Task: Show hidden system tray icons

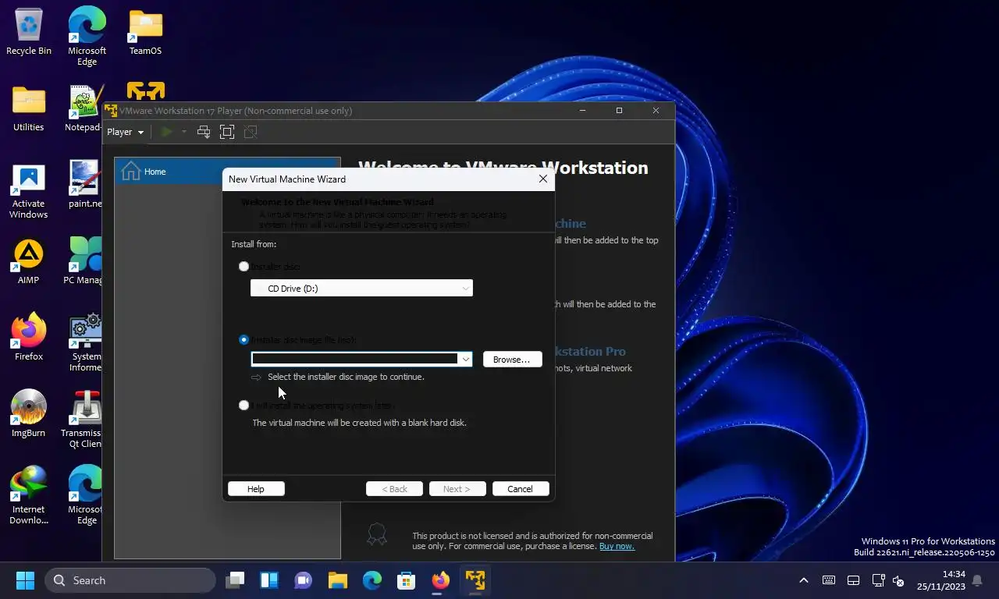Action: click(803, 580)
